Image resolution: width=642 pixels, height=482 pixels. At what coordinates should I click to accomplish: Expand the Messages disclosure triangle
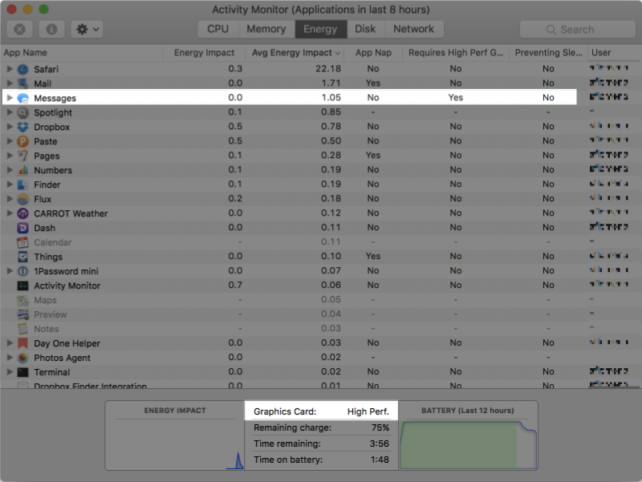tap(10, 98)
